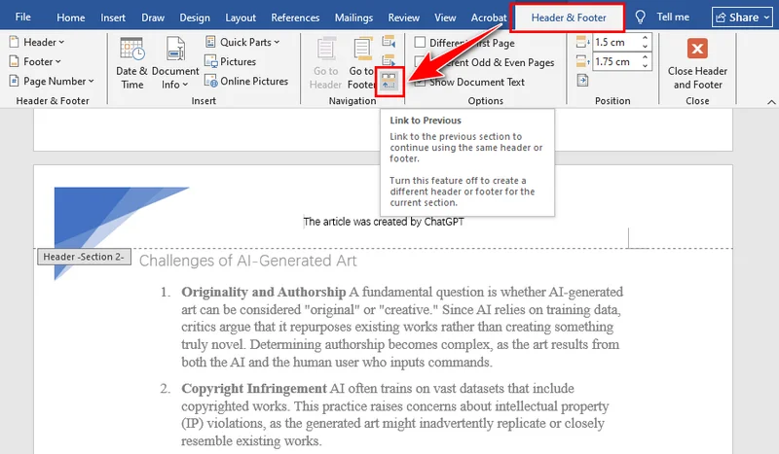Open the Document Info menu
This screenshot has width=779, height=454.
pyautogui.click(x=175, y=63)
